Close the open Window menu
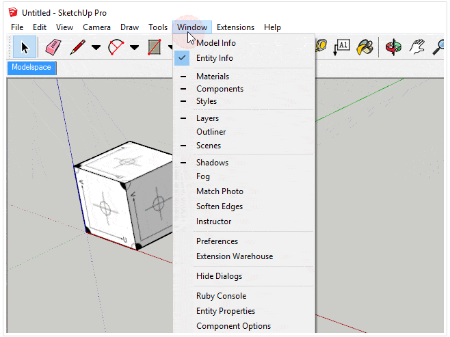 [192, 27]
